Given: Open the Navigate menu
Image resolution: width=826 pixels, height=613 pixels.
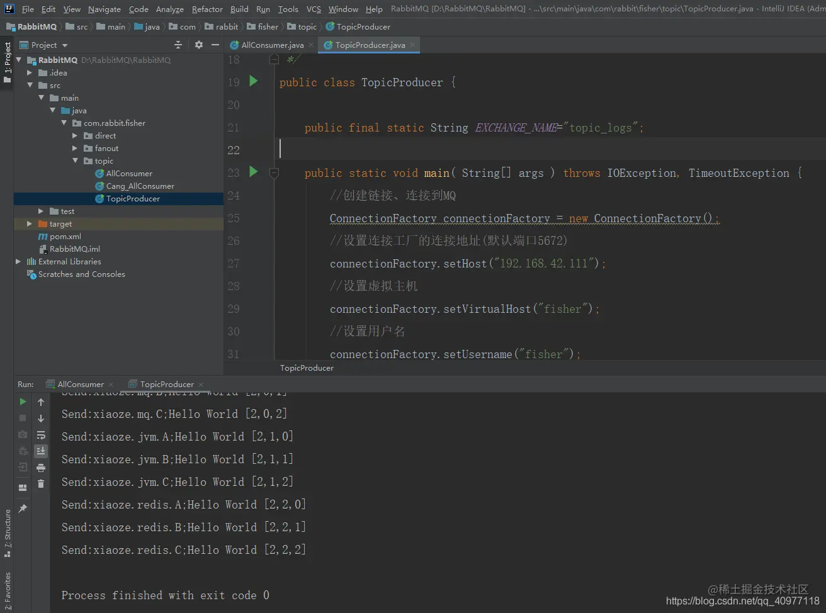Looking at the screenshot, I should (105, 9).
